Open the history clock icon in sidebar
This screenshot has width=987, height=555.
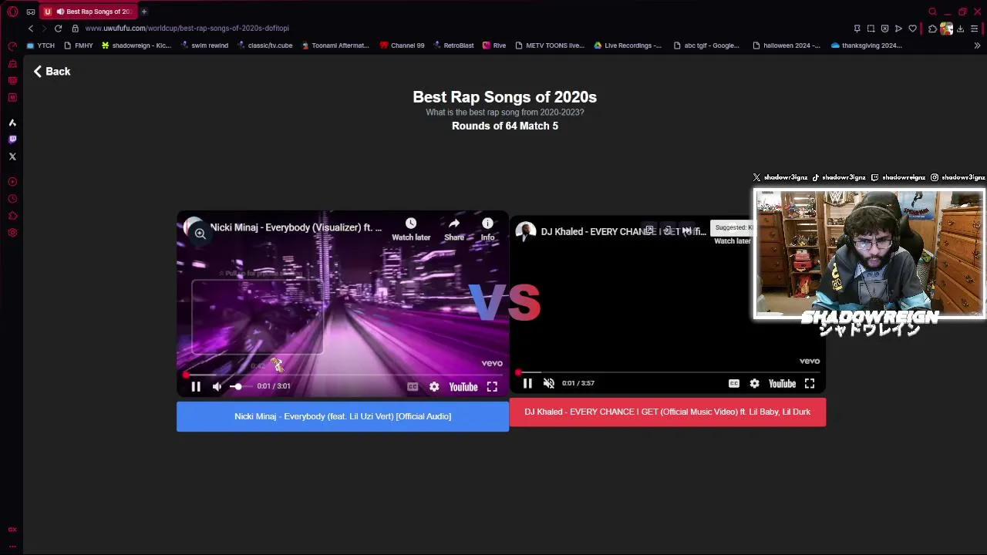tap(12, 199)
